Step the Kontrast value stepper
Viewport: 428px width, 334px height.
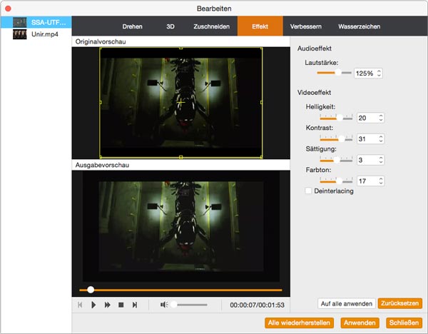(381, 139)
